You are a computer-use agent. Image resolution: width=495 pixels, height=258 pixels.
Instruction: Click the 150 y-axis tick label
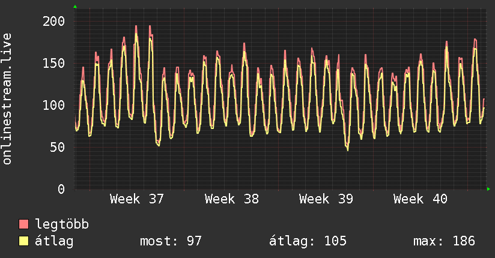53,64
